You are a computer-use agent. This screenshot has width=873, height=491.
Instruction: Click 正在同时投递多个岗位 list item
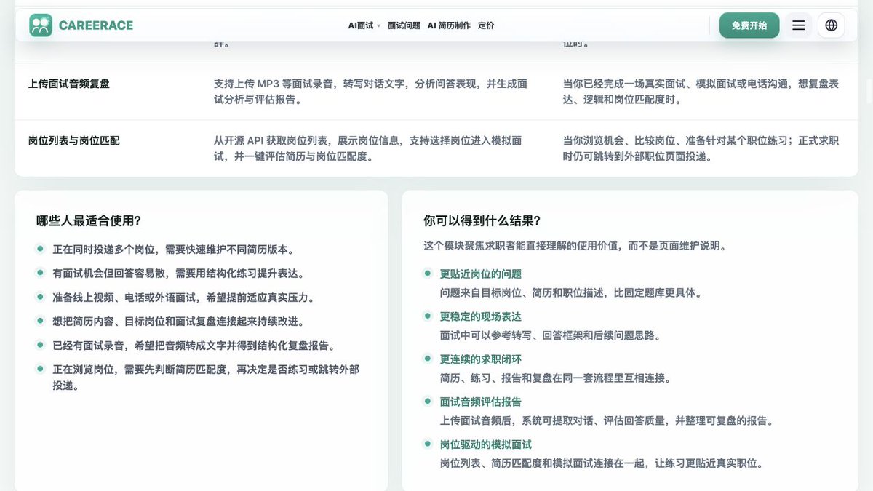tap(173, 250)
